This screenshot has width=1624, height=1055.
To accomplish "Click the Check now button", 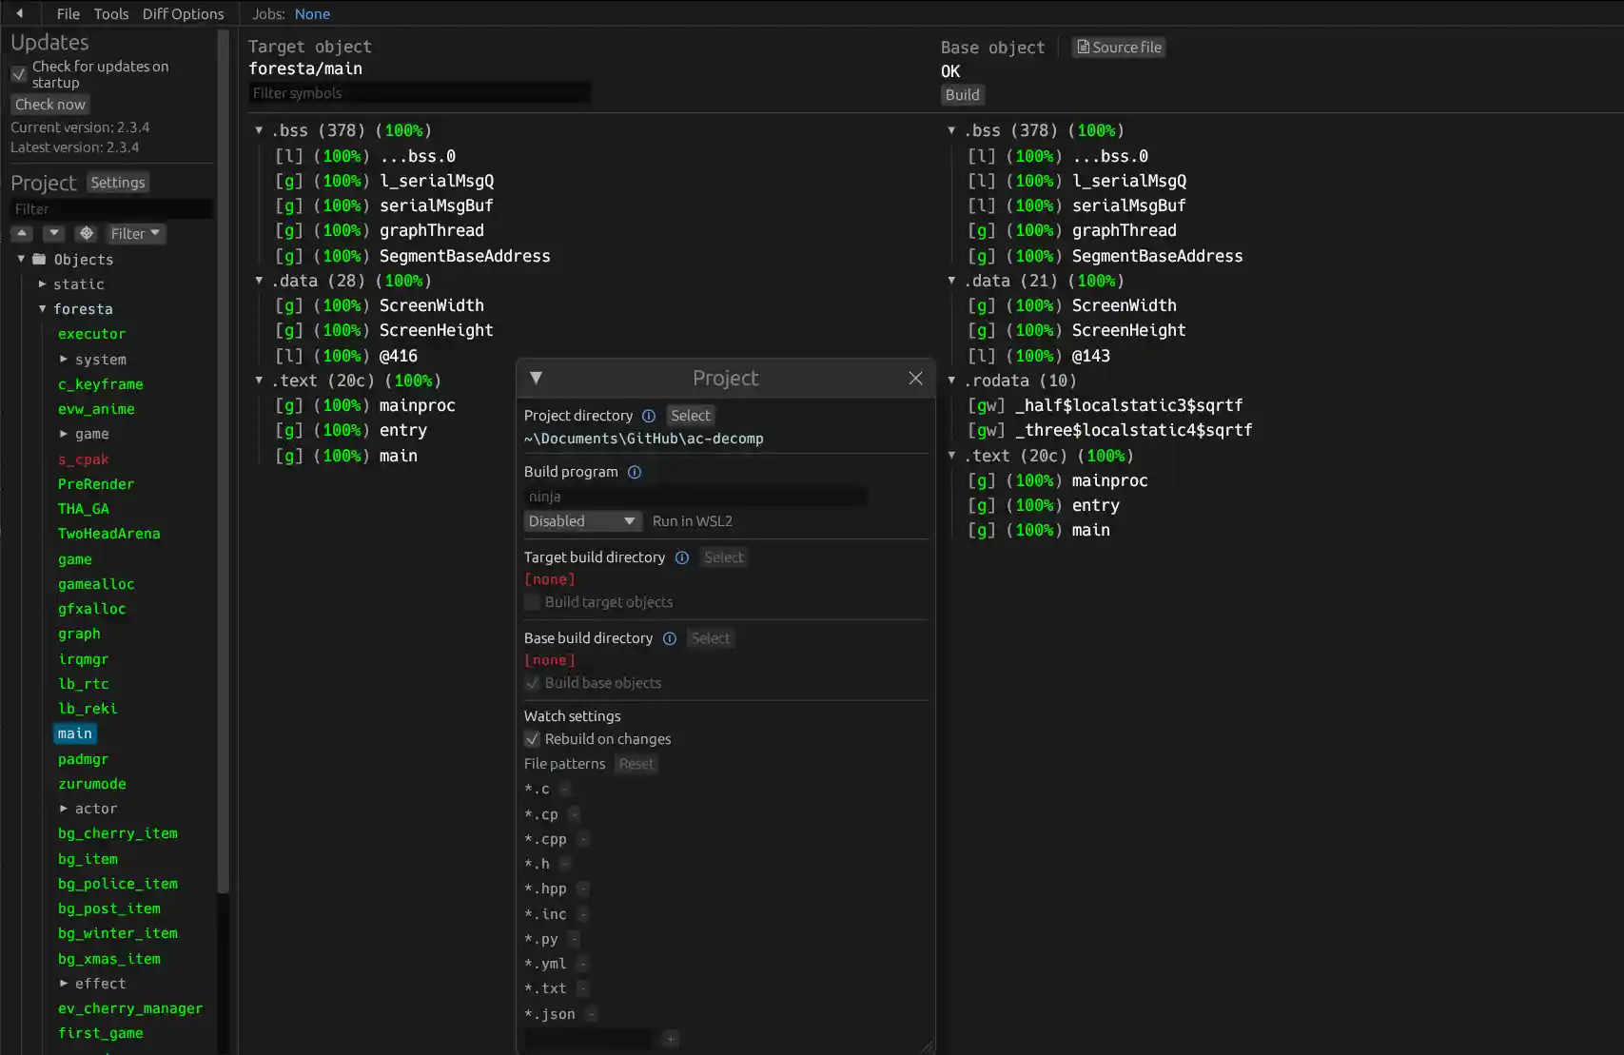I will [50, 105].
